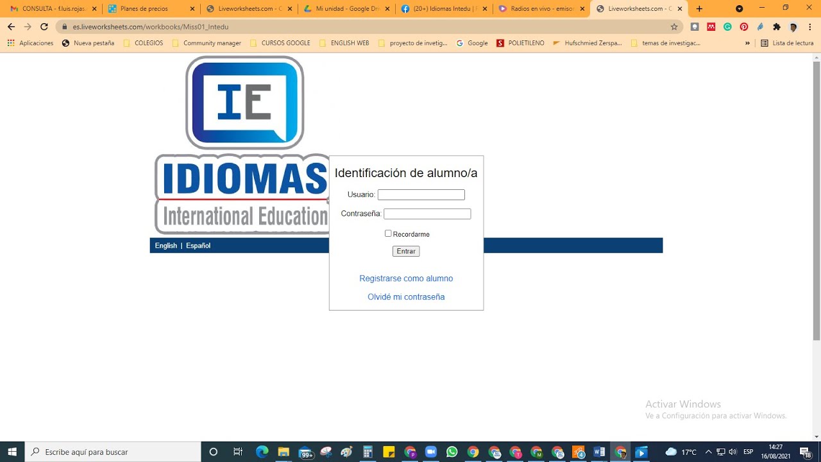Launch Microsoft Edge from the taskbar

pos(262,452)
